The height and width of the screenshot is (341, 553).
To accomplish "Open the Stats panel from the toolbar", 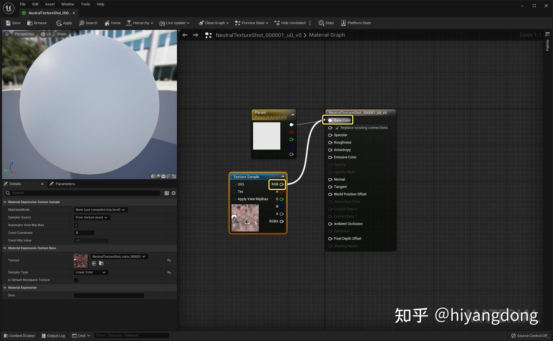I will click(x=326, y=23).
